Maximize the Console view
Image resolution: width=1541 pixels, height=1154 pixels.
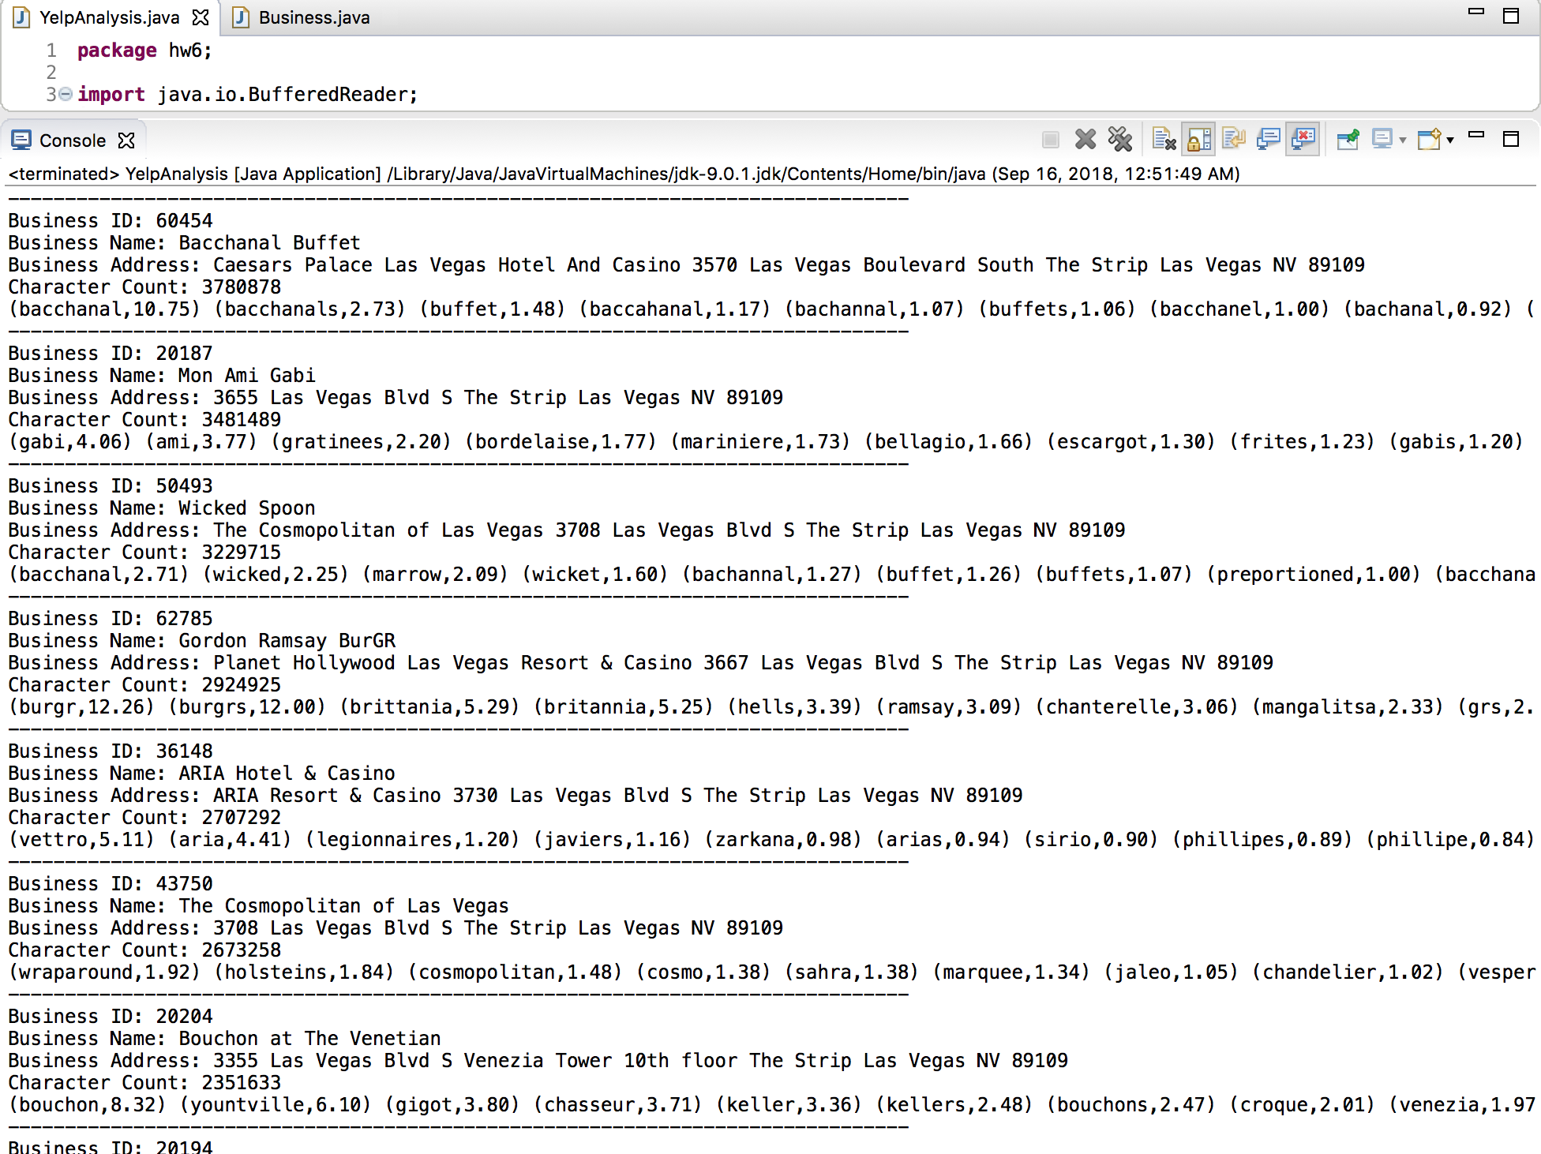click(x=1511, y=140)
